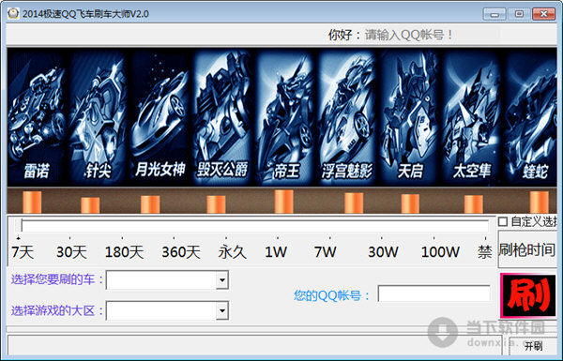Select the 天启 car thumbnail
563x361 pixels.
(409, 116)
